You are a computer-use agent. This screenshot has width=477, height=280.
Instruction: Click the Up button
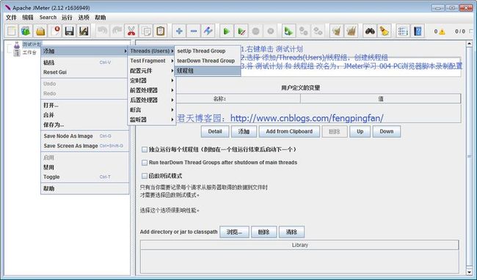click(360, 131)
